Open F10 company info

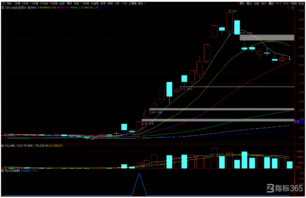pyautogui.click(x=279, y=4)
